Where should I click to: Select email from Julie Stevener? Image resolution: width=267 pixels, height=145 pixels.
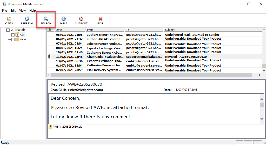point(154,44)
